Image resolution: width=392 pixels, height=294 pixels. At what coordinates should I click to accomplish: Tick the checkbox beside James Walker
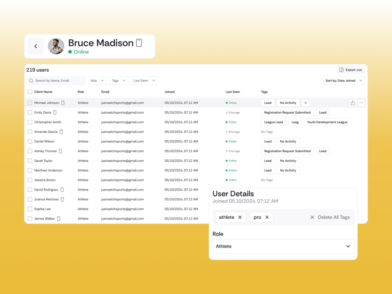tap(30, 218)
